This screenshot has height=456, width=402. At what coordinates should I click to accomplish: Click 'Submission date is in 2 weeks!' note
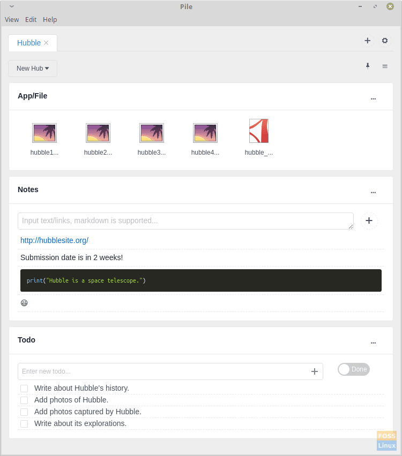[x=72, y=257]
